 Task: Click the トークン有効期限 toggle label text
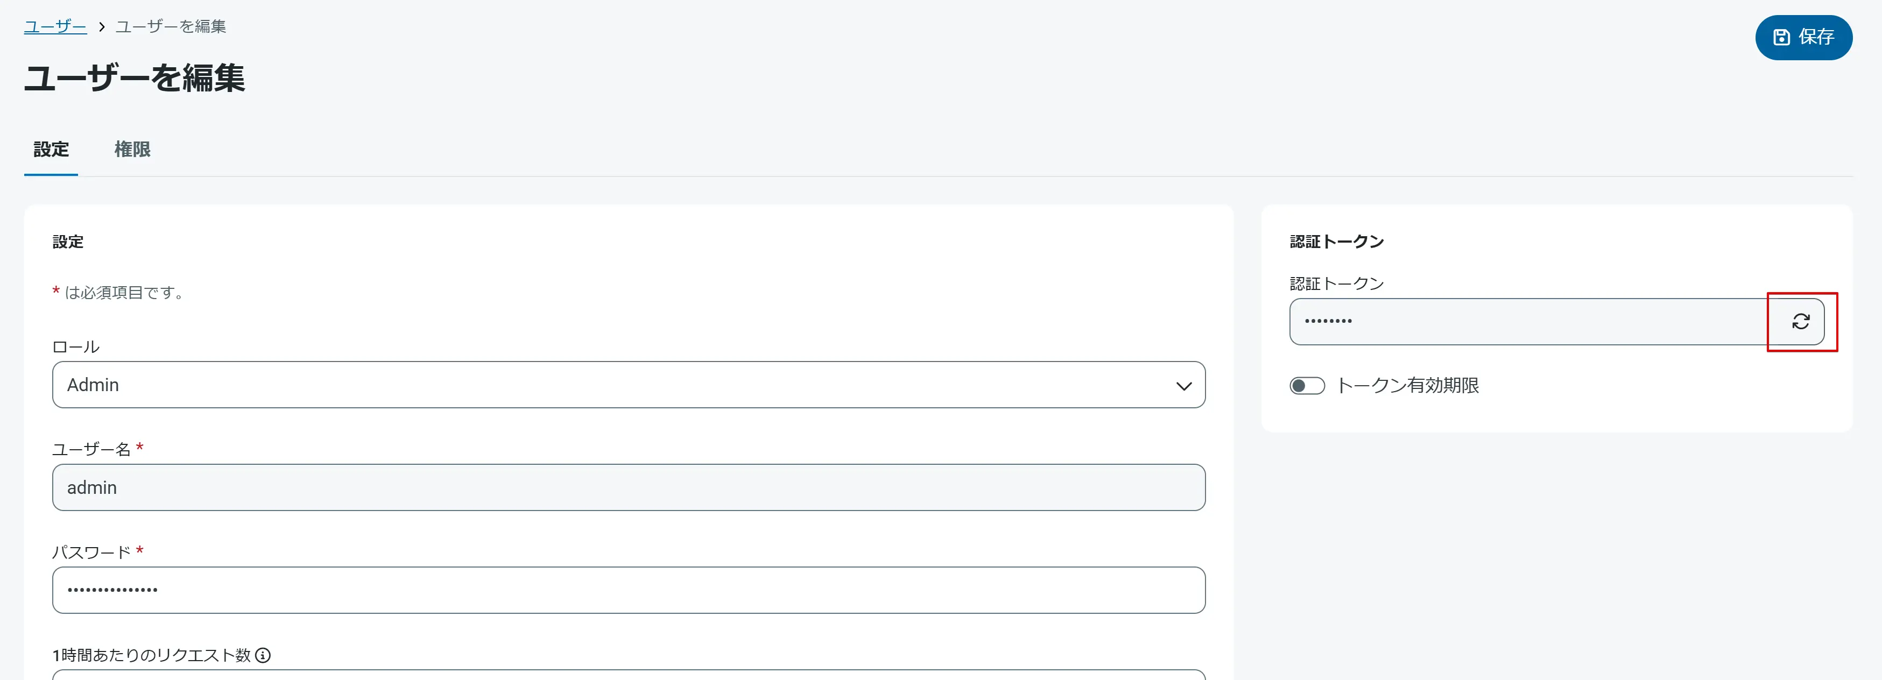[1407, 386]
